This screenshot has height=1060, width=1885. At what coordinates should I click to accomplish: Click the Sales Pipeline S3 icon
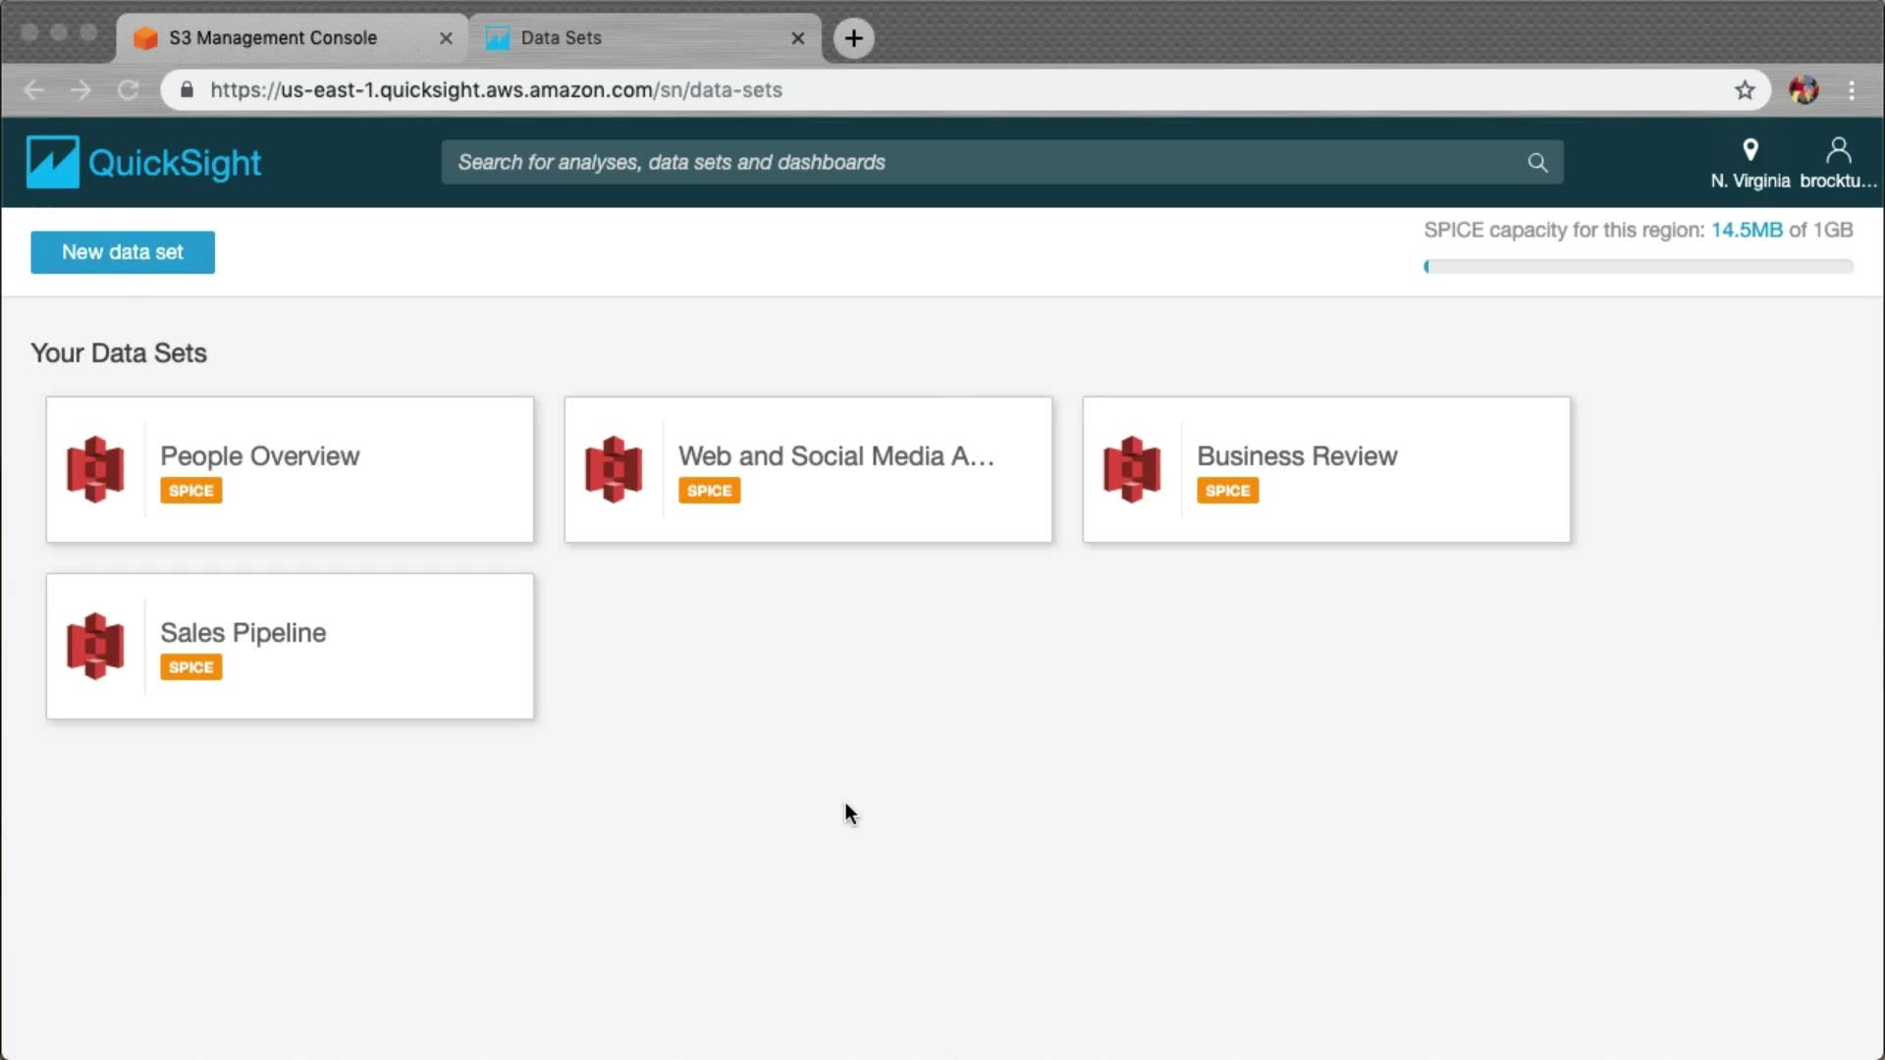click(x=95, y=646)
